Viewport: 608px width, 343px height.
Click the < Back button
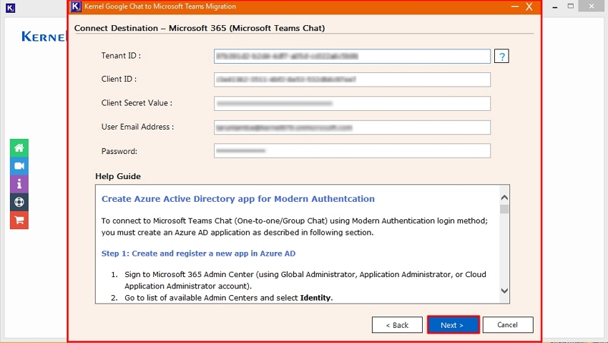coord(397,325)
